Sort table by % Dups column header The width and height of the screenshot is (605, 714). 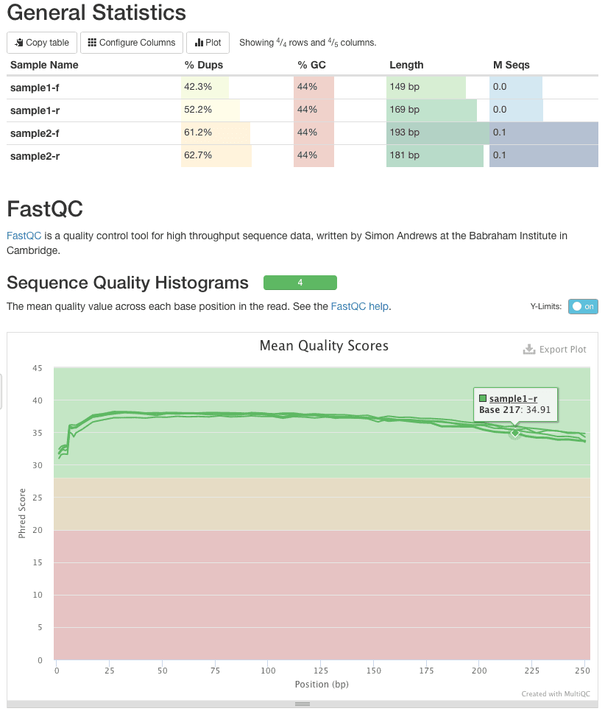click(x=203, y=65)
